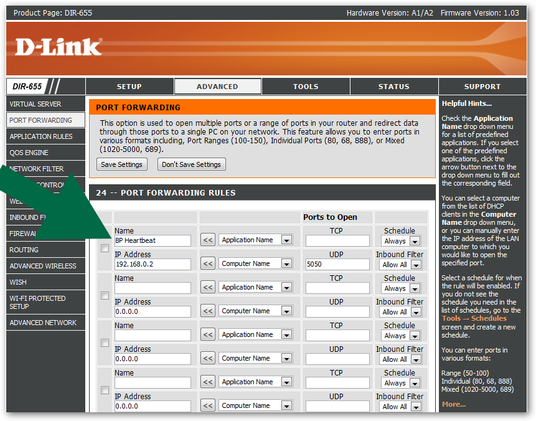
Task: Copy application in third rule with << button
Action: tap(208, 334)
